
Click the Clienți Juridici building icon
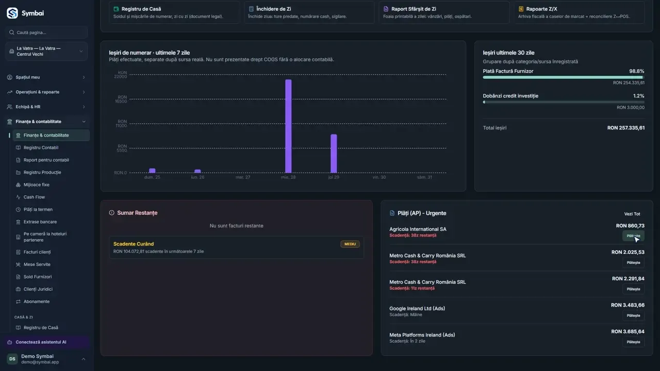[19, 290]
